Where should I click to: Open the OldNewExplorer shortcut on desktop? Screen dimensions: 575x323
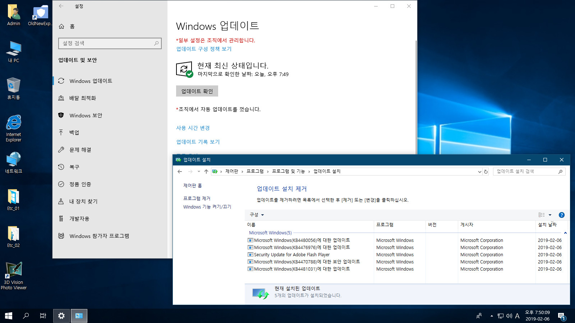point(40,15)
